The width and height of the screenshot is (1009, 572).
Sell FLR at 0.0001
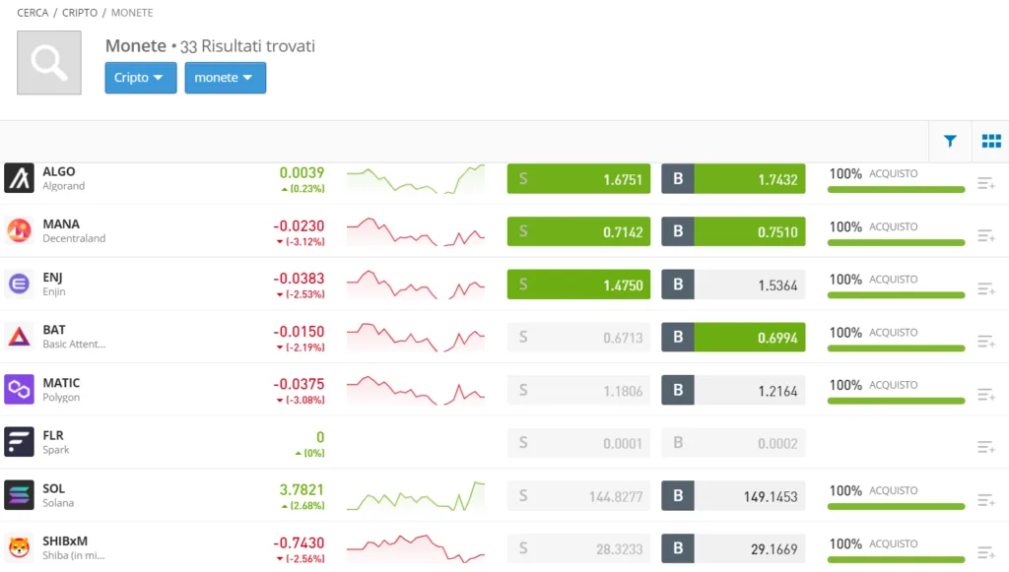[578, 443]
